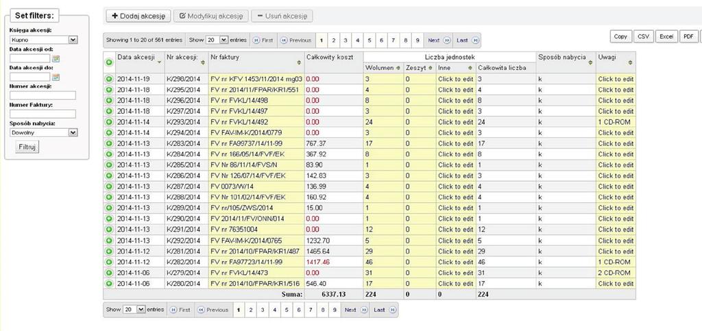Export table using the Excel button
The height and width of the screenshot is (331, 702).
coord(666,37)
